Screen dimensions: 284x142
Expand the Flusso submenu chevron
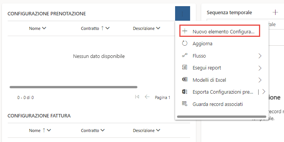pos(260,56)
